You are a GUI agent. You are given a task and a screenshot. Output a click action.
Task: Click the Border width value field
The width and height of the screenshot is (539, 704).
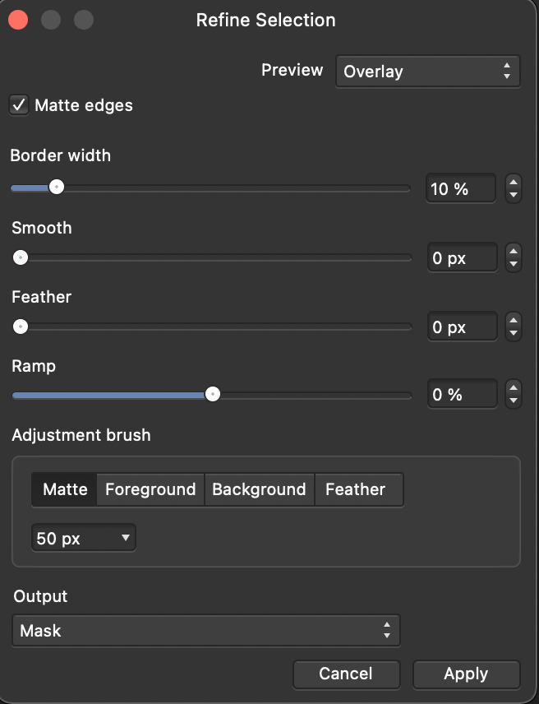point(460,189)
